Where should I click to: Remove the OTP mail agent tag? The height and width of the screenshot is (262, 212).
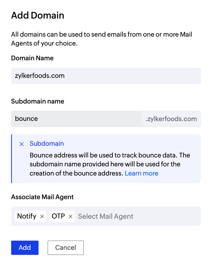coord(70,216)
